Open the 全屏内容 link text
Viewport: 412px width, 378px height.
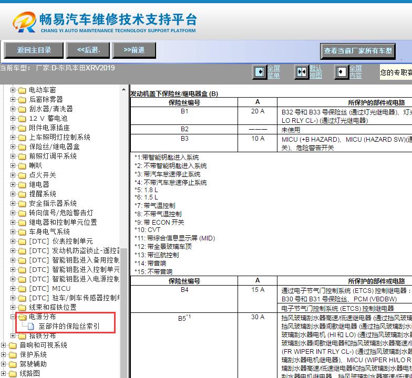[x=355, y=72]
